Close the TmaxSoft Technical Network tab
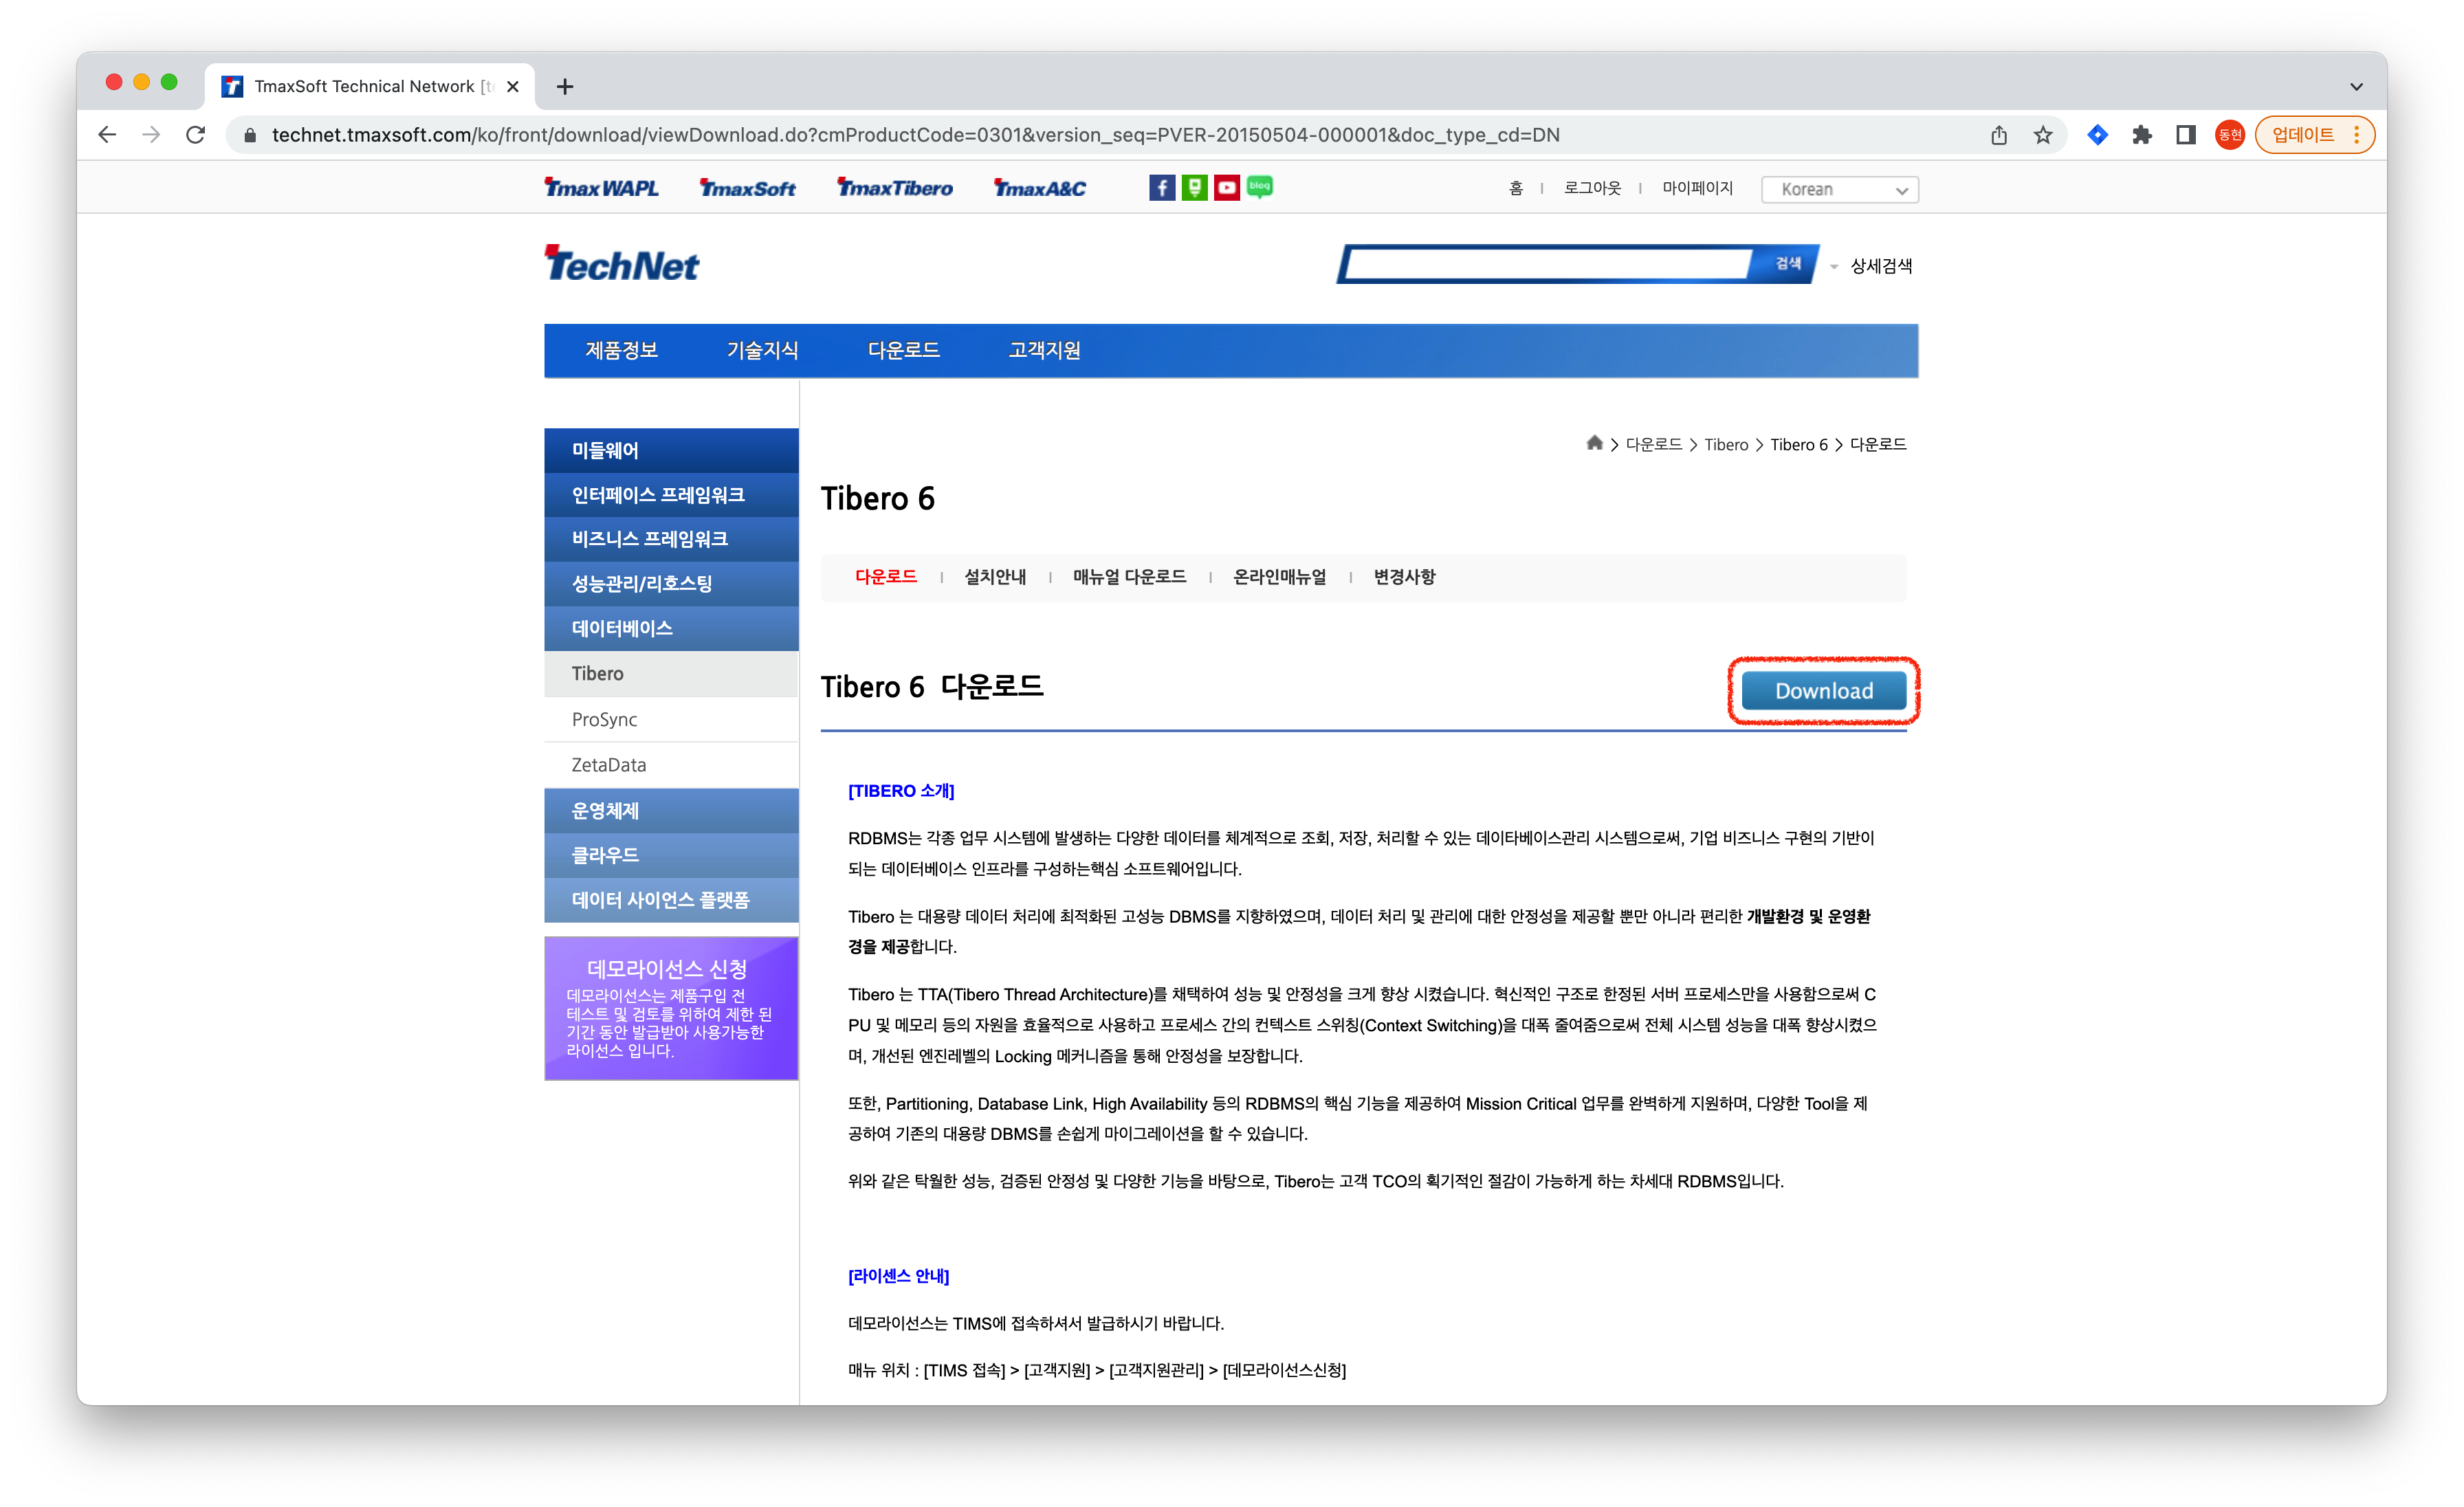The height and width of the screenshot is (1507, 2464). [513, 87]
